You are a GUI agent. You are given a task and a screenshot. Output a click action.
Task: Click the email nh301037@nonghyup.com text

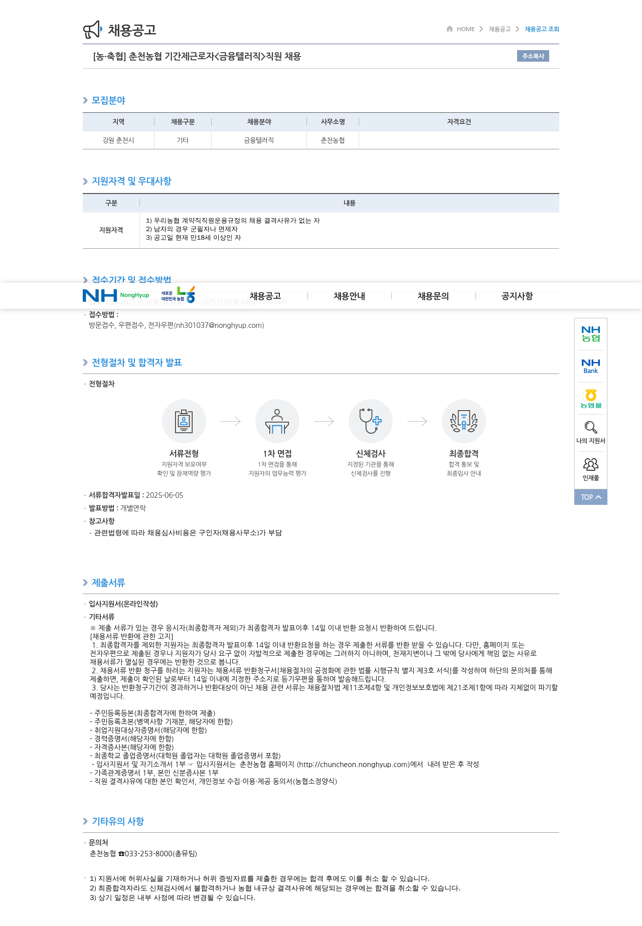(x=219, y=325)
